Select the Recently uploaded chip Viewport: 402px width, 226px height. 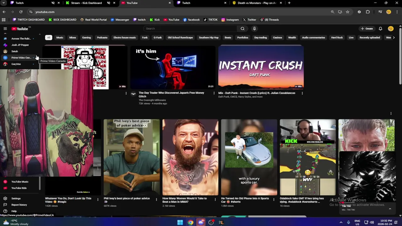click(370, 38)
